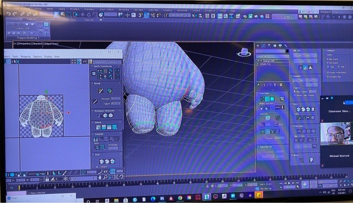Click the Threshold field in the Selection rollout
Viewport: 353px width, 203px height.
[x=279, y=138]
